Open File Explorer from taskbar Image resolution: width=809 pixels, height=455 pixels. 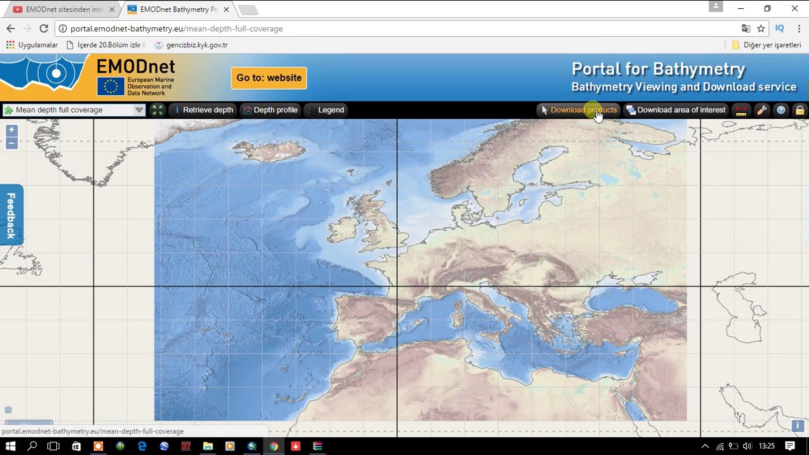(x=208, y=446)
